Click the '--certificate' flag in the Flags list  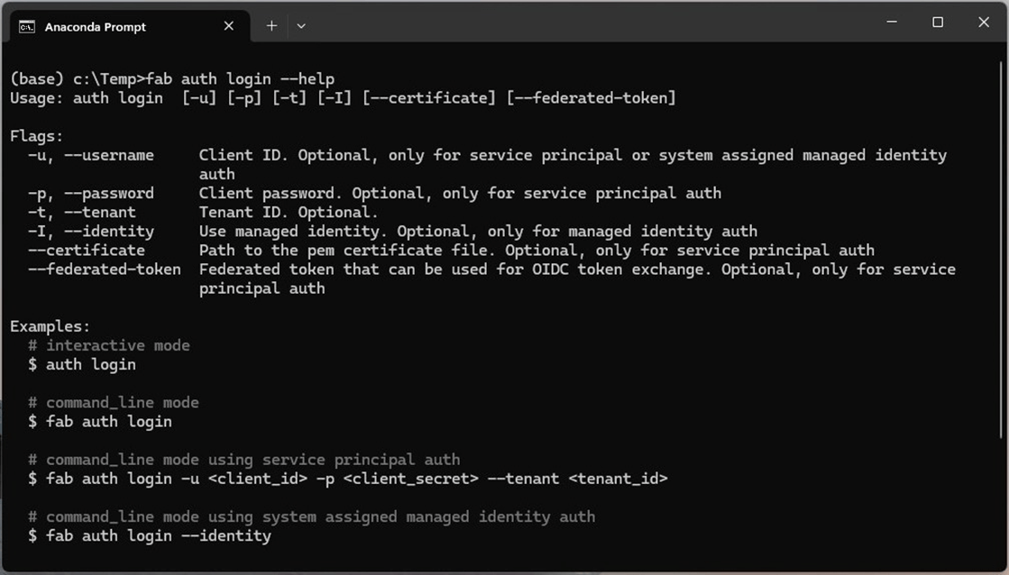point(87,251)
